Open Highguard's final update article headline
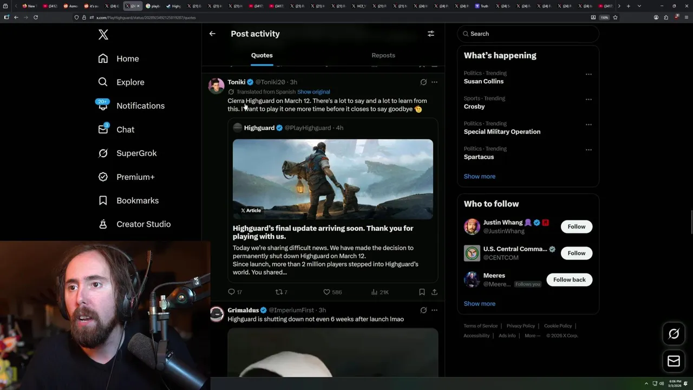 coord(323,232)
